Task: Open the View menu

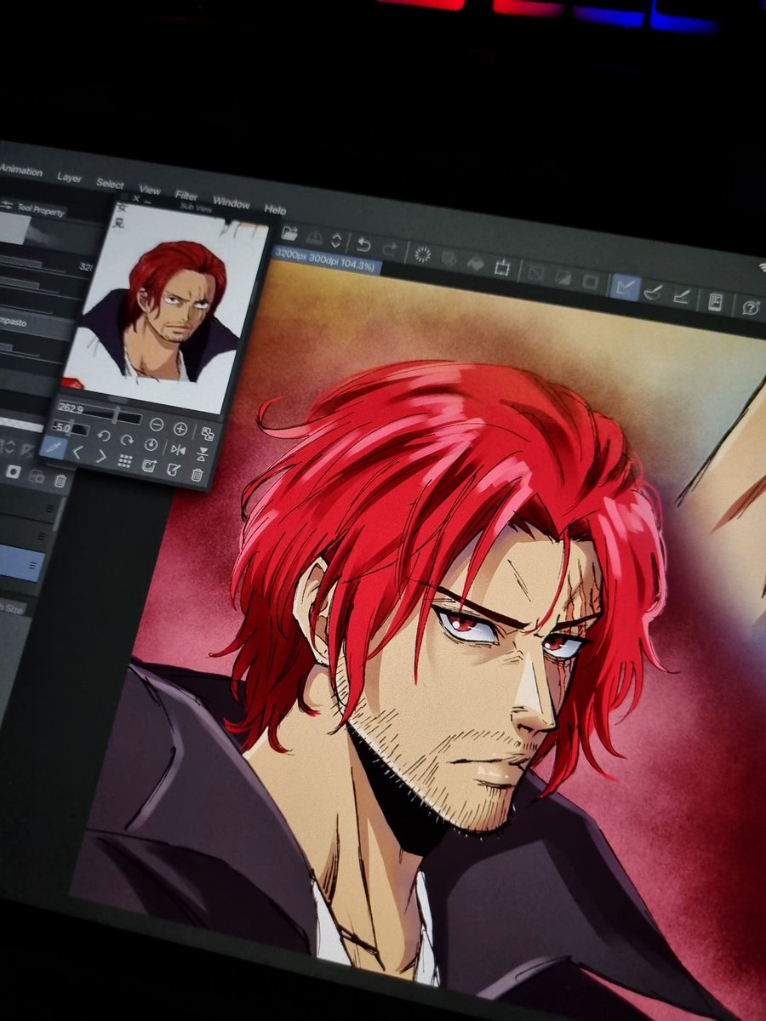Action: (x=150, y=190)
